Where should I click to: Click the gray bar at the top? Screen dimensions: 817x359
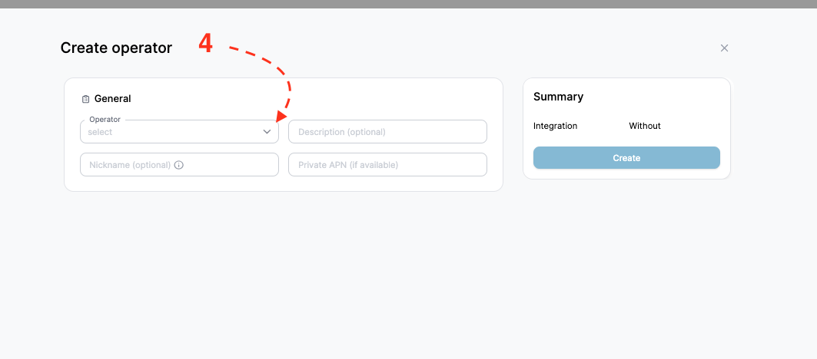coord(409,4)
